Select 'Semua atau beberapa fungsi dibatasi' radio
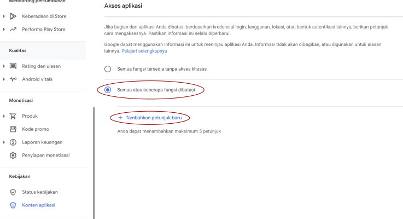The image size is (403, 219). point(108,90)
